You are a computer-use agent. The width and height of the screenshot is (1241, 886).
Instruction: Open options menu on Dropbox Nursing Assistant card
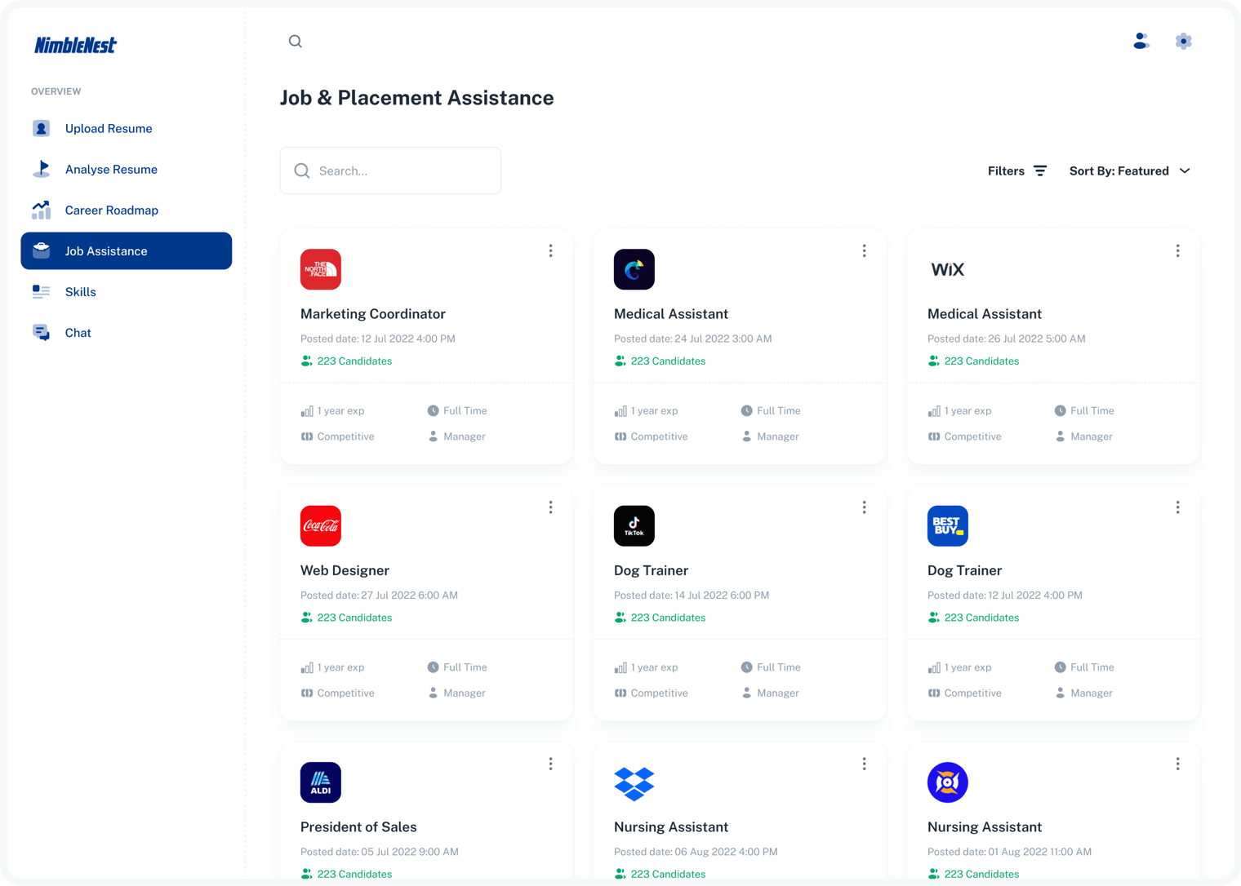(x=865, y=764)
